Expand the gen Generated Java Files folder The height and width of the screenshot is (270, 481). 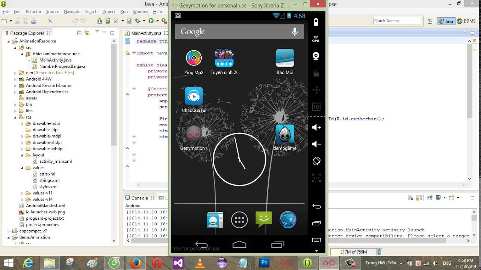point(15,73)
